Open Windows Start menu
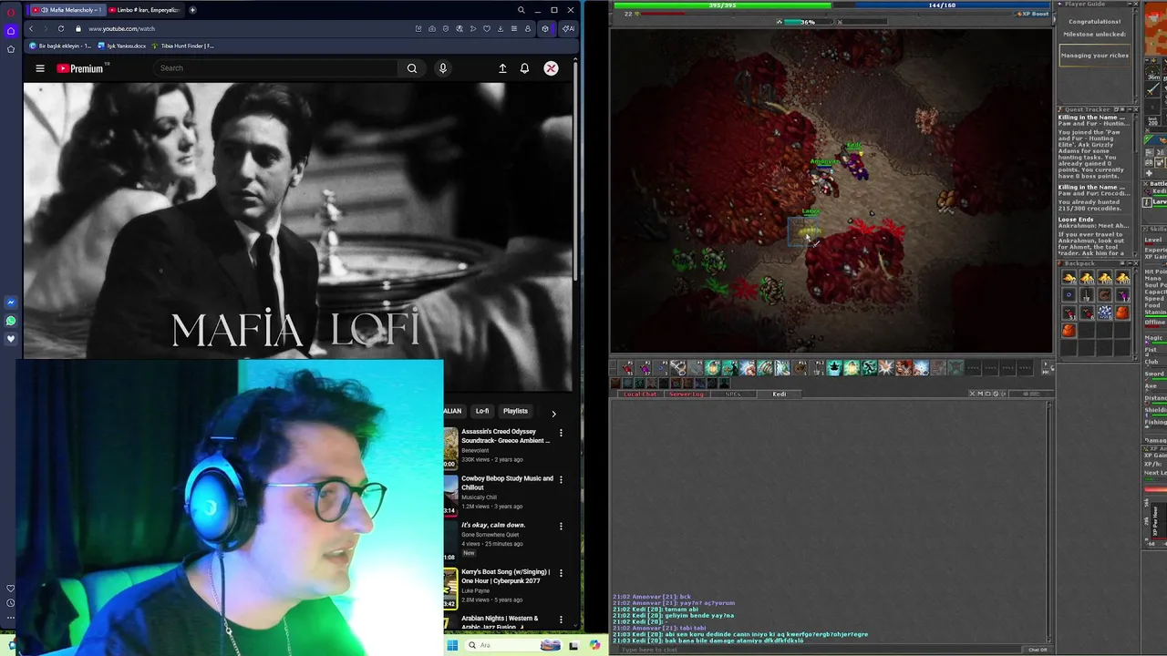The width and height of the screenshot is (1167, 656). pos(451,645)
